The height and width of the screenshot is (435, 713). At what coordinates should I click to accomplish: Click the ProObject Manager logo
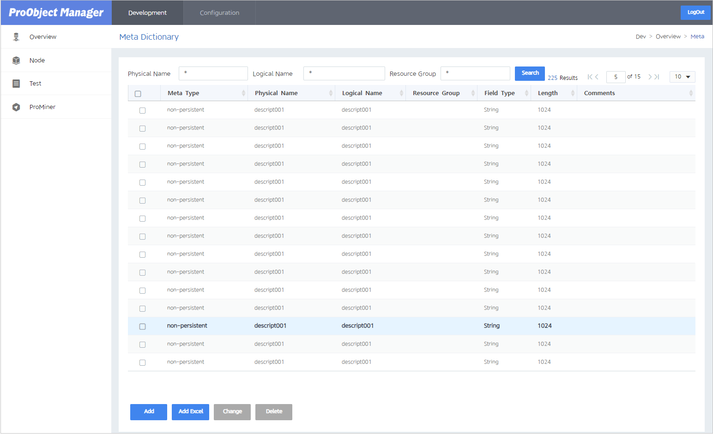pos(56,12)
